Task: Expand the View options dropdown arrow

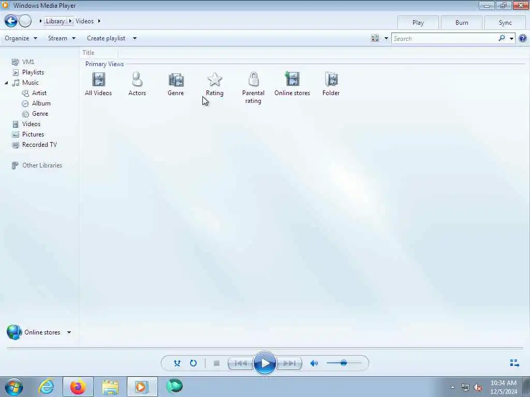Action: [x=386, y=38]
